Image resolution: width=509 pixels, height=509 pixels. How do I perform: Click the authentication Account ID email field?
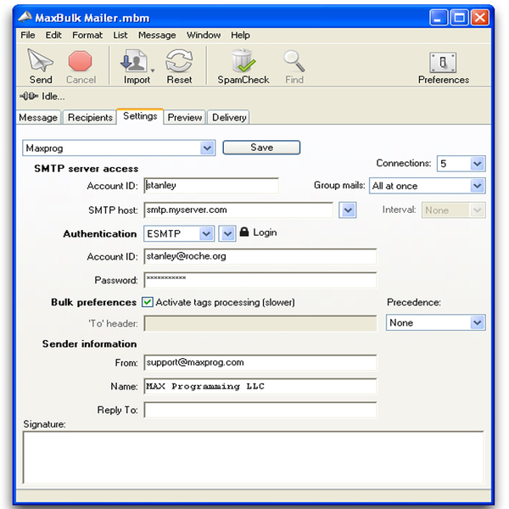click(260, 256)
